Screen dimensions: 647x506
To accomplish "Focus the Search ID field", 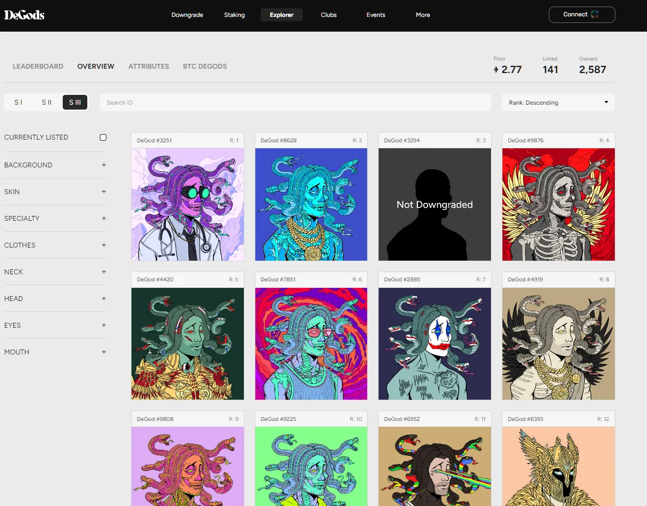I will (296, 103).
